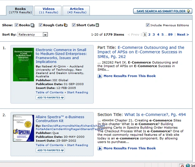The width and height of the screenshot is (195, 167).
Task: Open Table of Contents for Electronic Commerce book
Action: point(49,92)
